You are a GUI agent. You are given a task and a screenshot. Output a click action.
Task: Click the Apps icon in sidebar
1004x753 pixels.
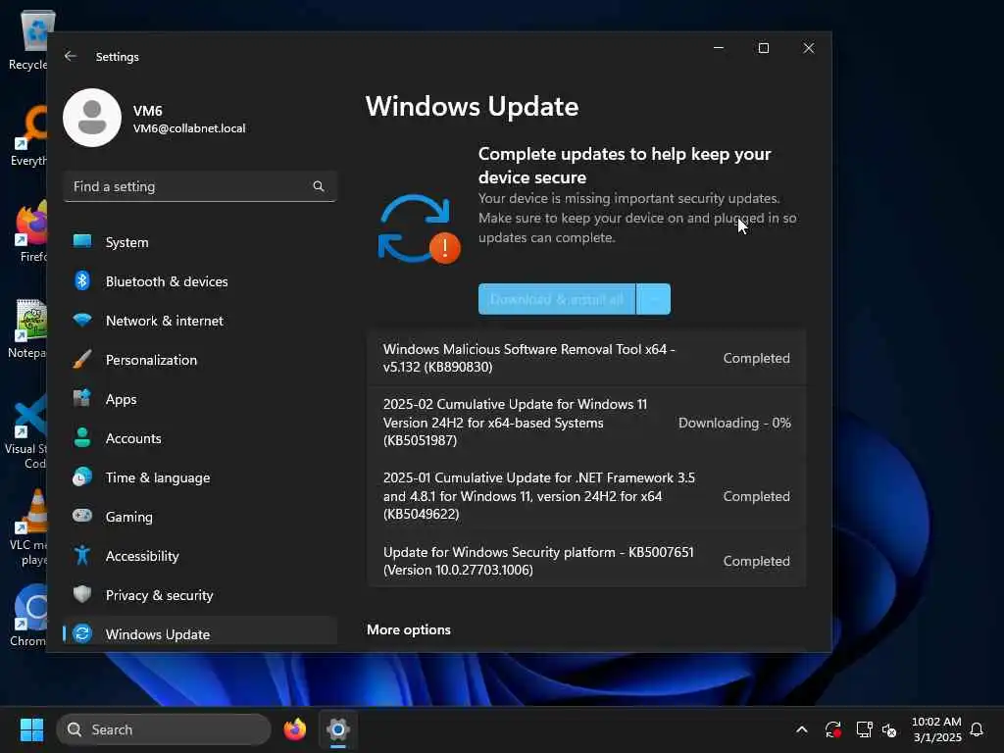(82, 398)
